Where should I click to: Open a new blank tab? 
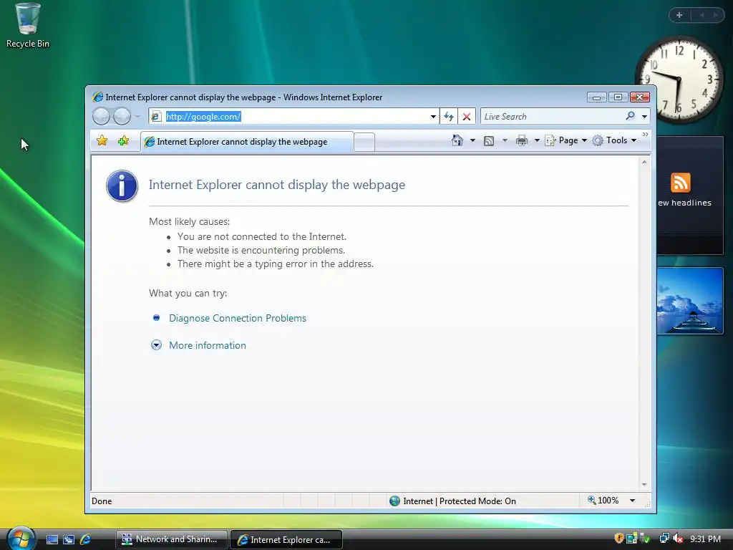364,143
